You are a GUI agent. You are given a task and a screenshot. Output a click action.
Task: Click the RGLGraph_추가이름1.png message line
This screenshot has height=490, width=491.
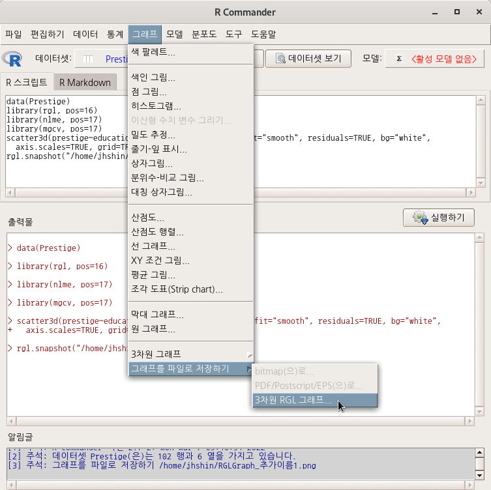click(162, 466)
